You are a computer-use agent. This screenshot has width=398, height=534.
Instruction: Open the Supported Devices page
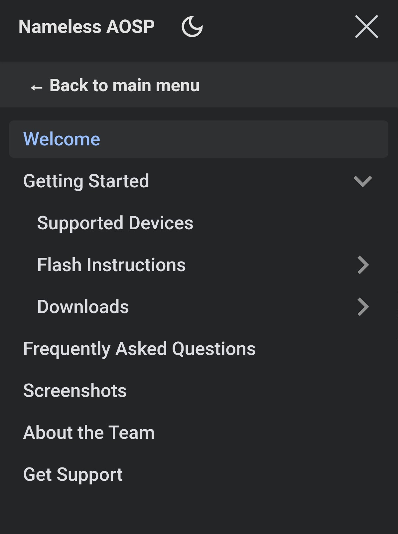pos(115,223)
